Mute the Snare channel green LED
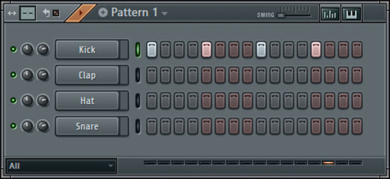 tap(13, 126)
